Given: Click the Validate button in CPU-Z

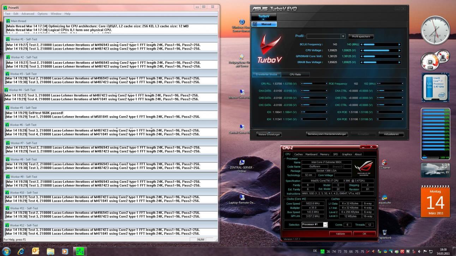Looking at the screenshot, I should 340,233.
